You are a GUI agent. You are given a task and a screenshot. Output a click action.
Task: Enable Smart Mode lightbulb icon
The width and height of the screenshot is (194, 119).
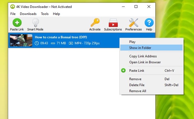point(36,23)
